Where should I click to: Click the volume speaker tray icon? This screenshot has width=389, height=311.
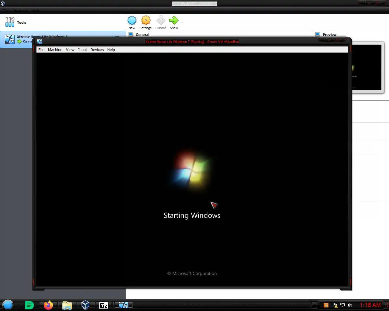[350, 305]
